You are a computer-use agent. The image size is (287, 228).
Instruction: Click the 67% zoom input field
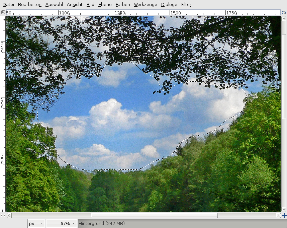59,223
